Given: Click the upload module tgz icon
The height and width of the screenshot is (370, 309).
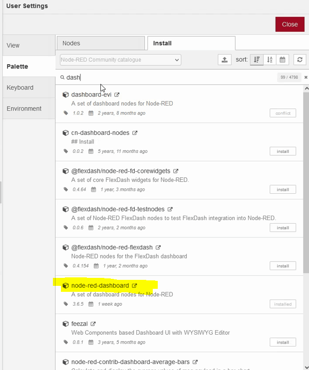Looking at the screenshot, I should [225, 60].
